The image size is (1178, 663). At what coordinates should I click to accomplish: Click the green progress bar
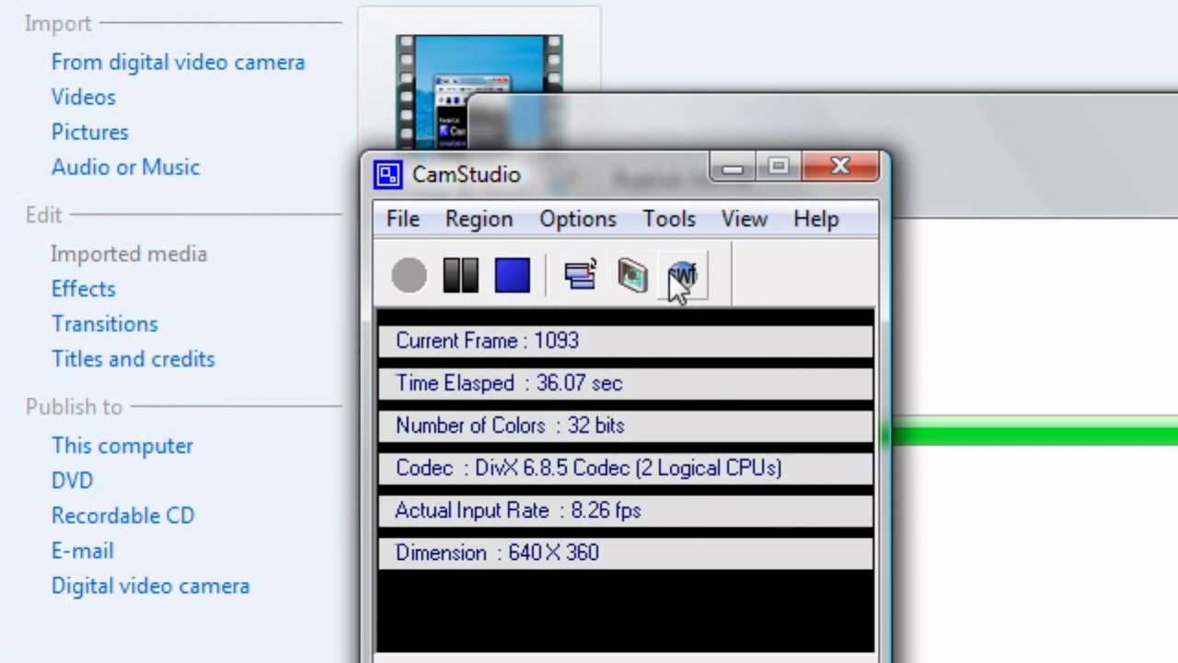[x=1031, y=434]
